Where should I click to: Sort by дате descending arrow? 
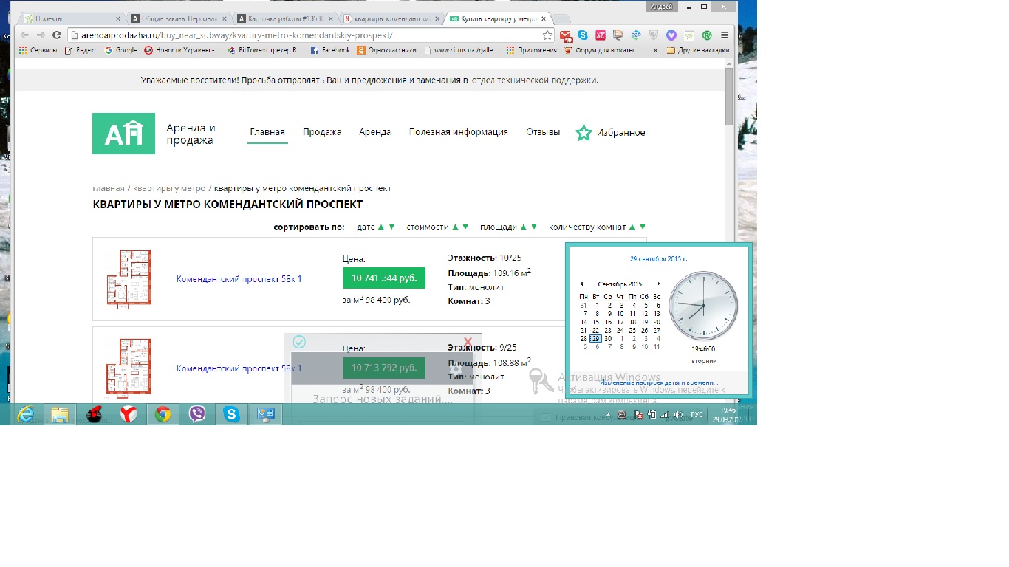tap(391, 227)
